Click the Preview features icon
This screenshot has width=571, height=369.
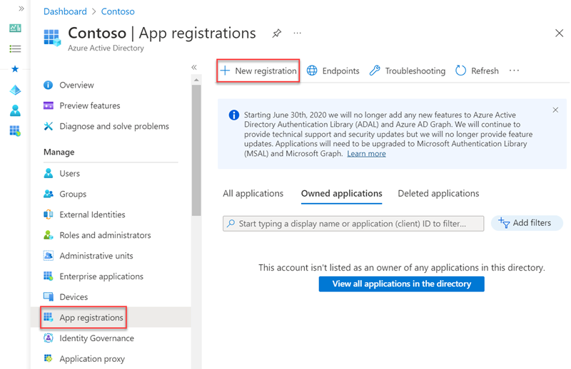48,106
